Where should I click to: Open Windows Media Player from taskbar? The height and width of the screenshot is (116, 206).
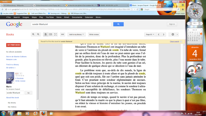tap(27, 113)
